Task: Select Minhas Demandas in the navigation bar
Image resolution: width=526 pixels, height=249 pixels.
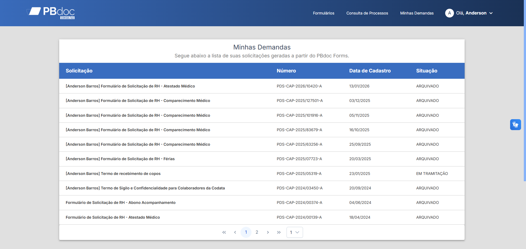Action: (x=417, y=13)
